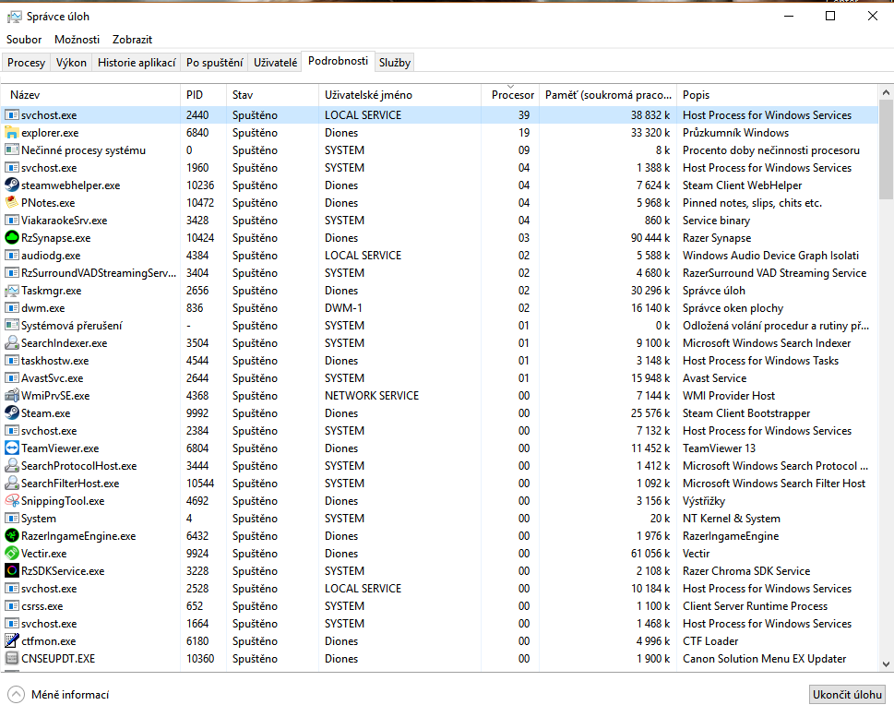Viewport: 894px width, 717px height.
Task: Switch to the Služby tab
Action: [x=395, y=63]
